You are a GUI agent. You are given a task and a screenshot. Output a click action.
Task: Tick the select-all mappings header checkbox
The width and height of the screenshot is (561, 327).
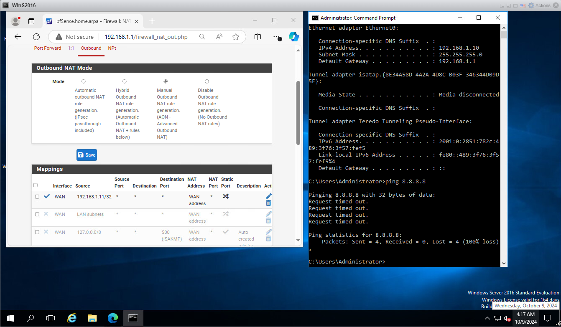[x=36, y=185]
